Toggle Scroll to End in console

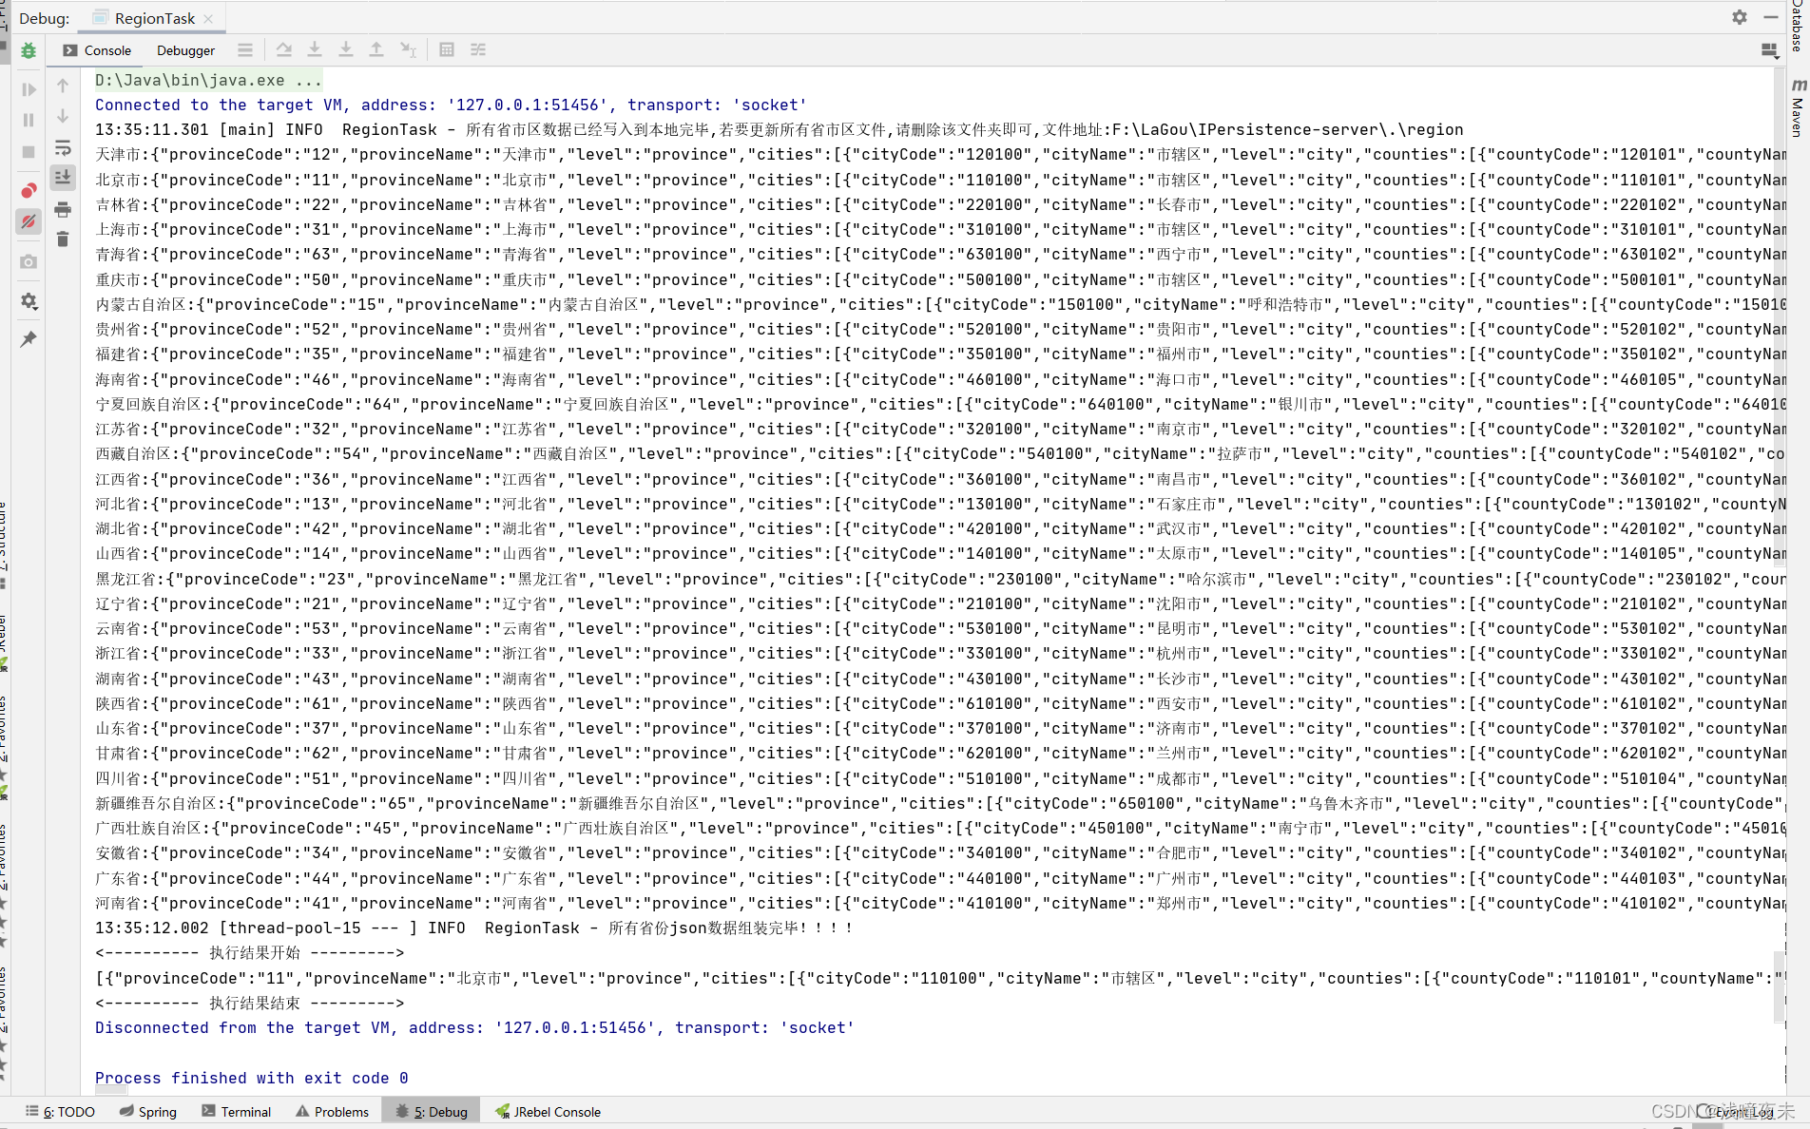(x=63, y=177)
